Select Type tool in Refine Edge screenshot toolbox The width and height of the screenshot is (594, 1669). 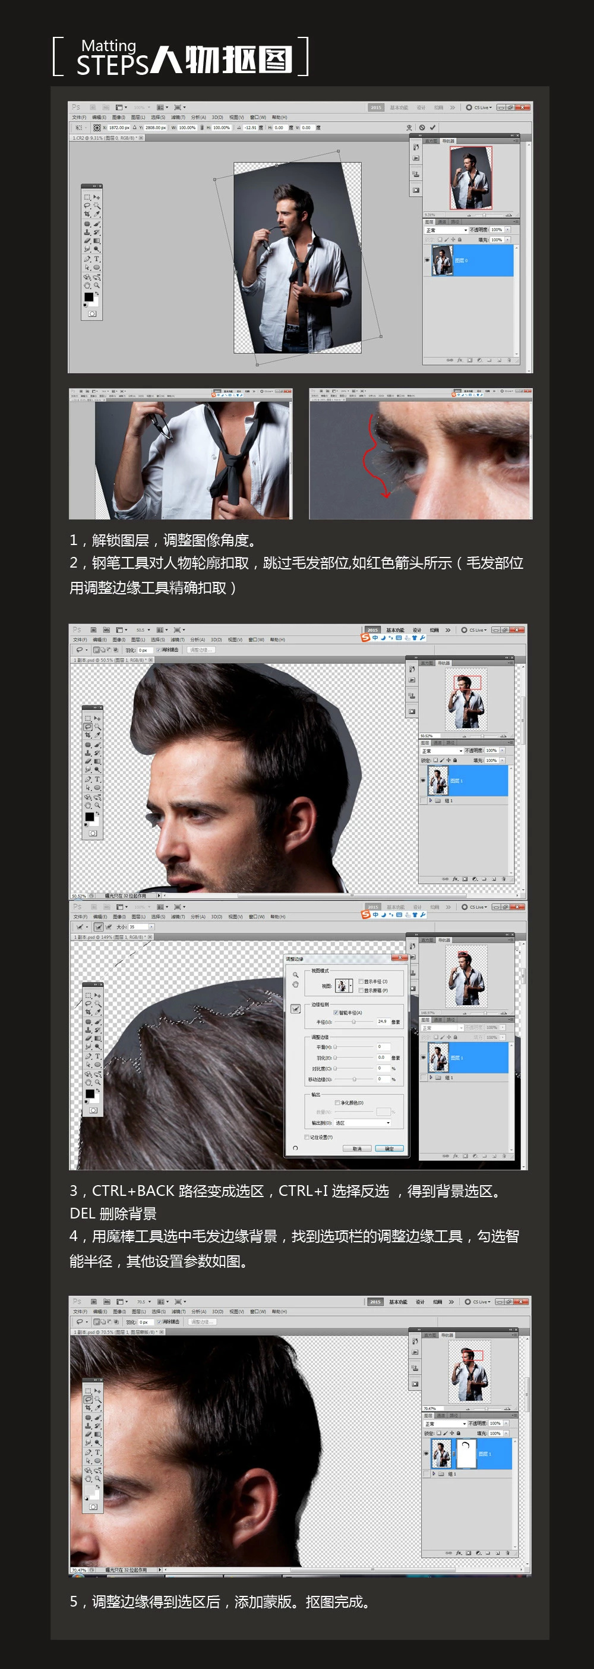click(x=97, y=1056)
